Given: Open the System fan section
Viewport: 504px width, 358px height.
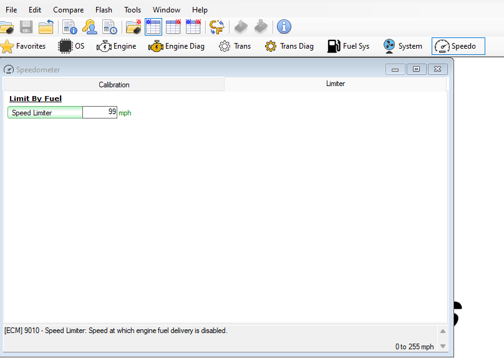Looking at the screenshot, I should pyautogui.click(x=403, y=46).
